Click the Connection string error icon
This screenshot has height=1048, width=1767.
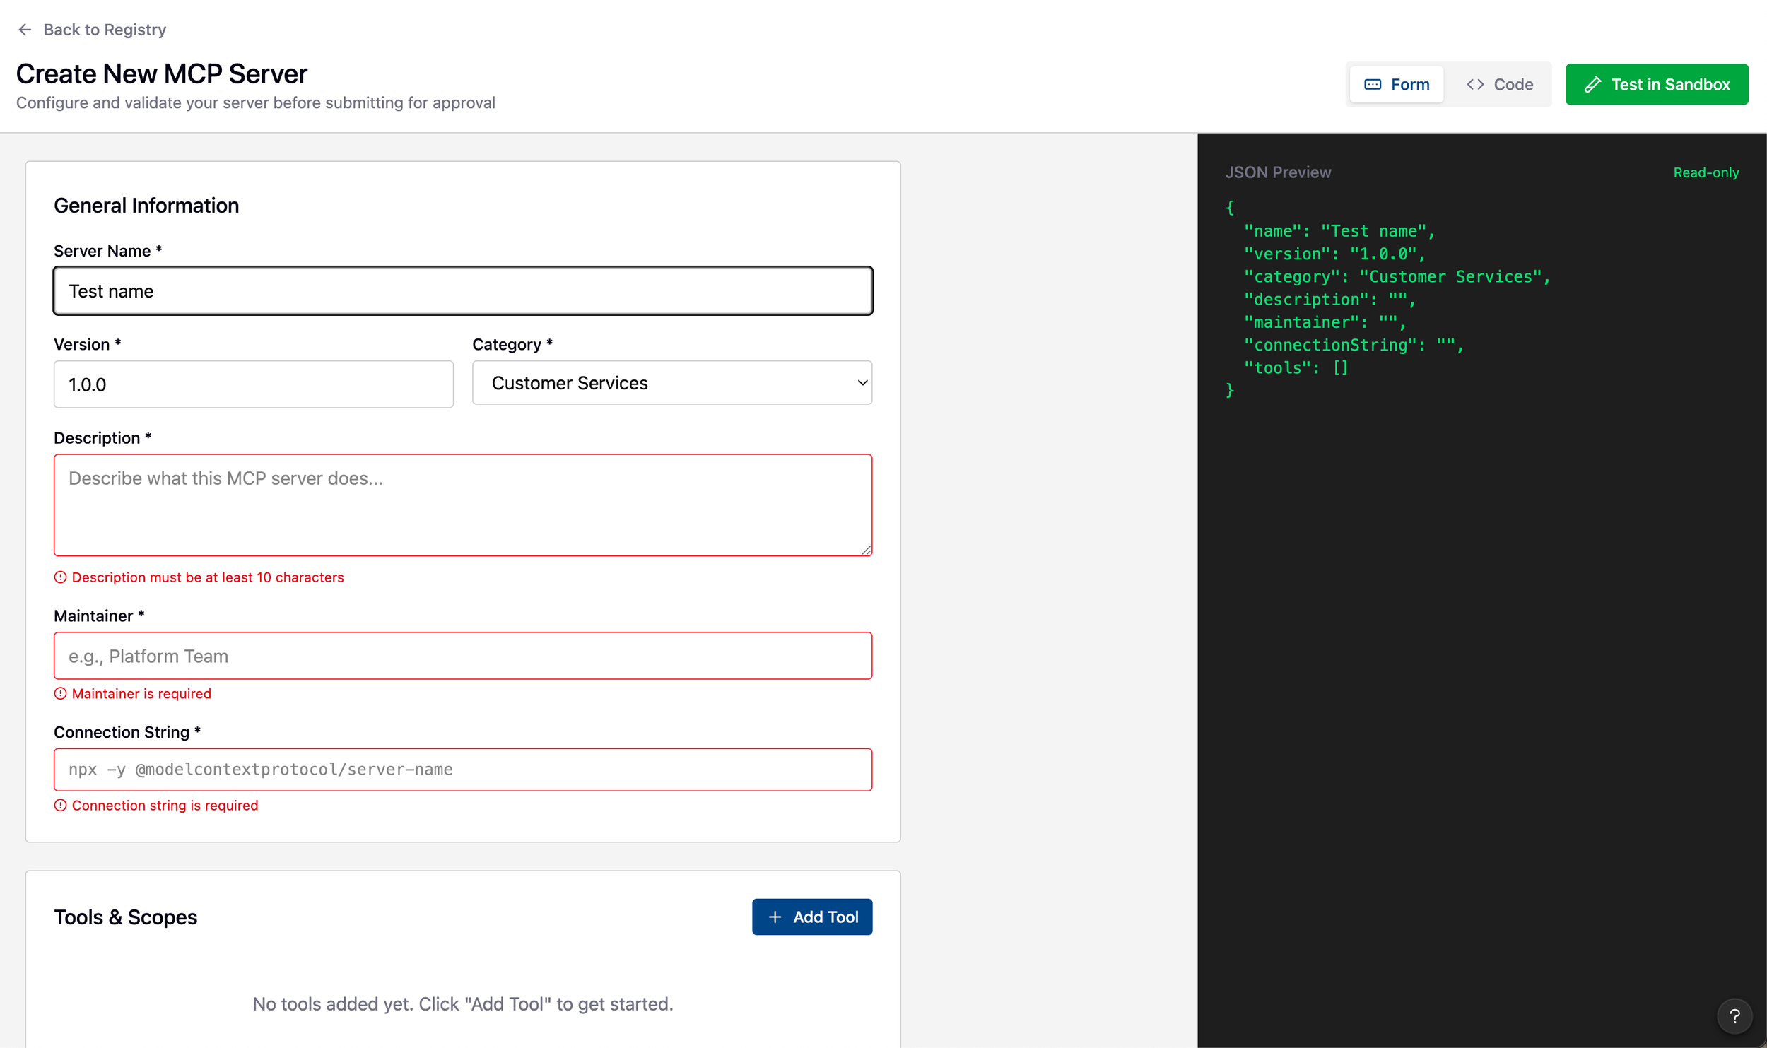click(x=61, y=806)
